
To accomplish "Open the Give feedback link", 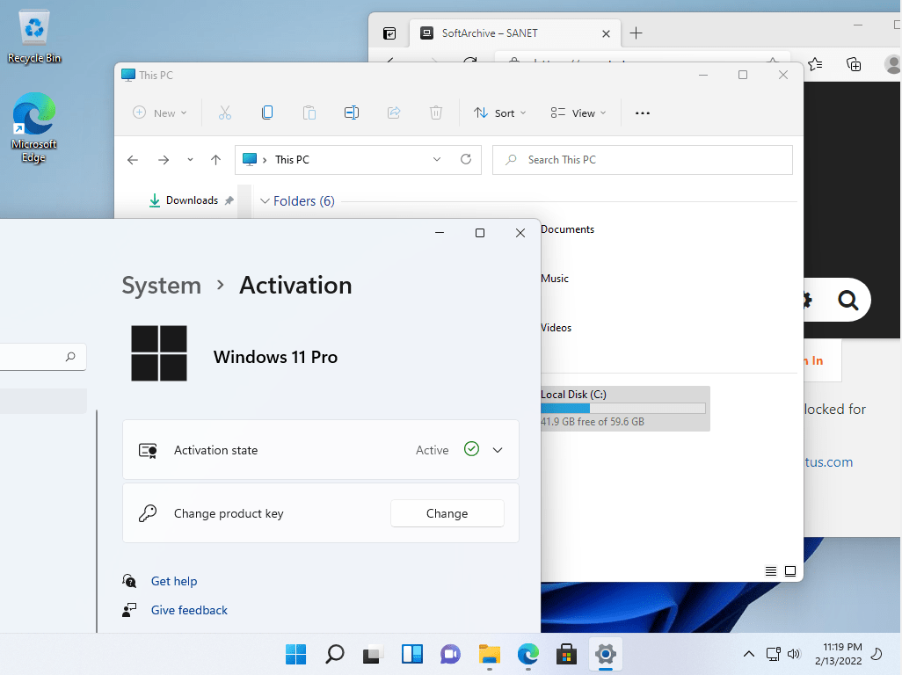I will [x=189, y=610].
